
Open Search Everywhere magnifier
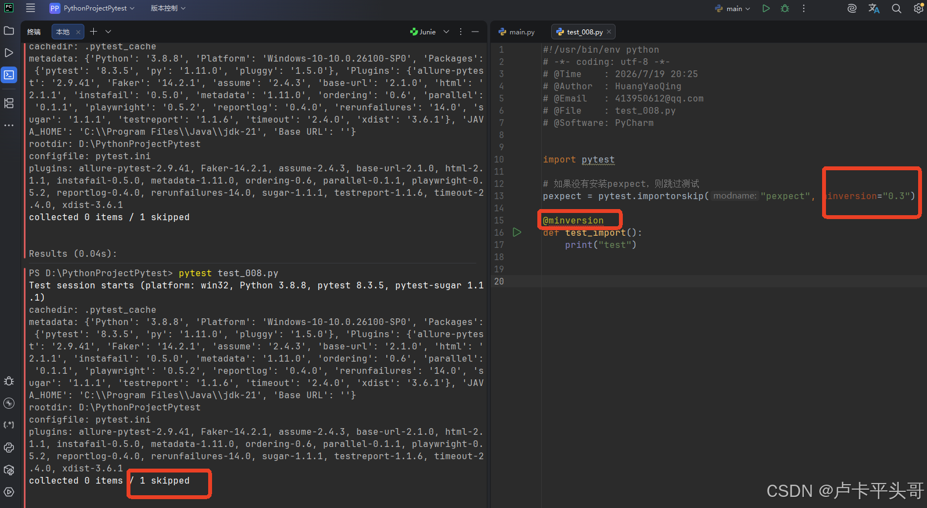click(896, 8)
